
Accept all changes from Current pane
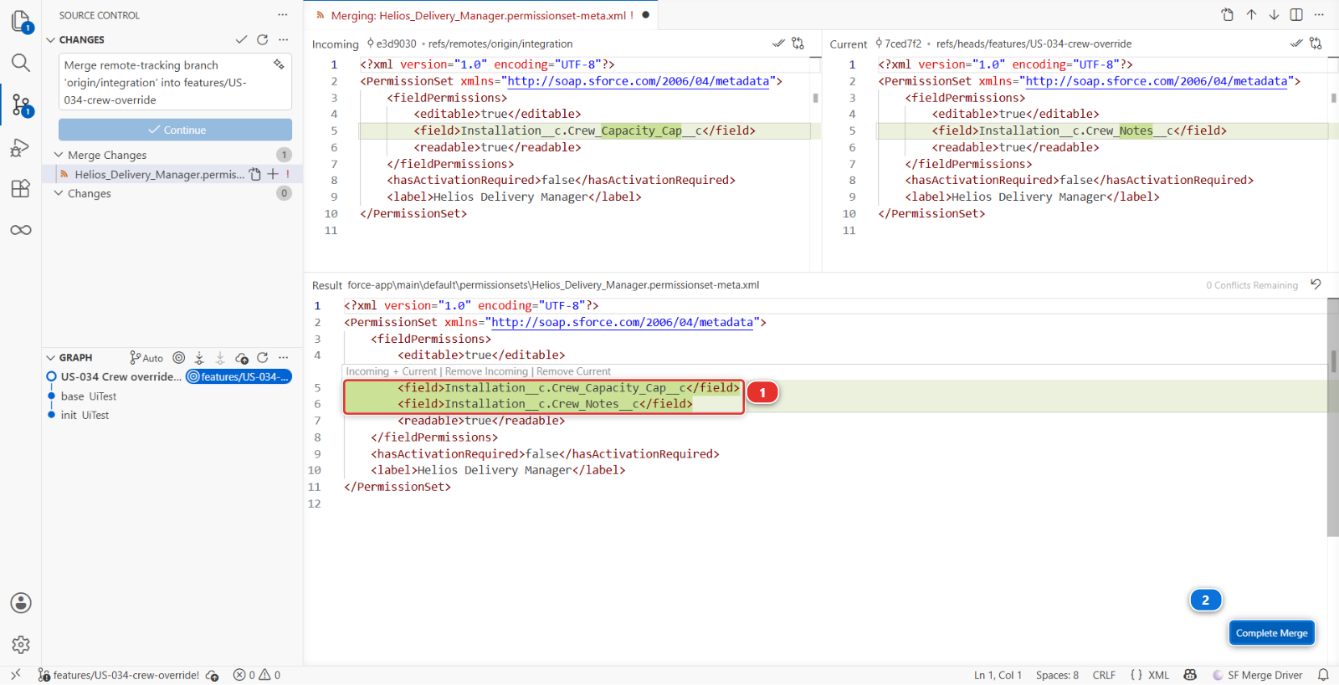click(1296, 43)
